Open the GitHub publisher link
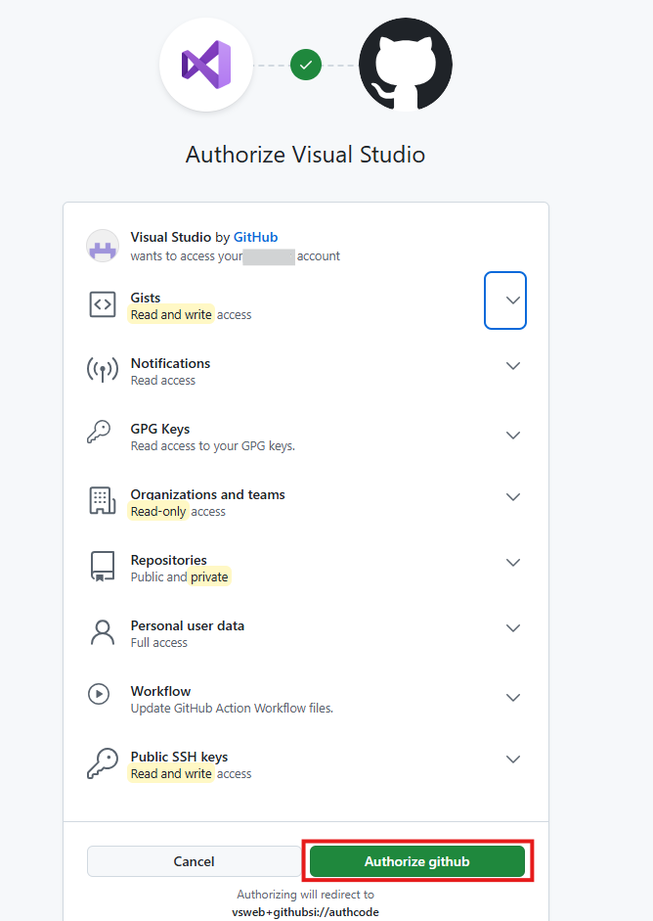The width and height of the screenshot is (653, 921). 255,237
